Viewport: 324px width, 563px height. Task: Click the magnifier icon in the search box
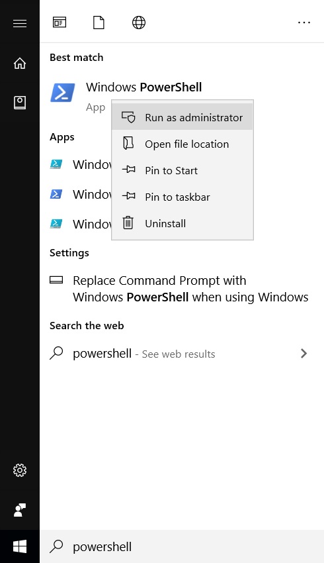coord(56,546)
